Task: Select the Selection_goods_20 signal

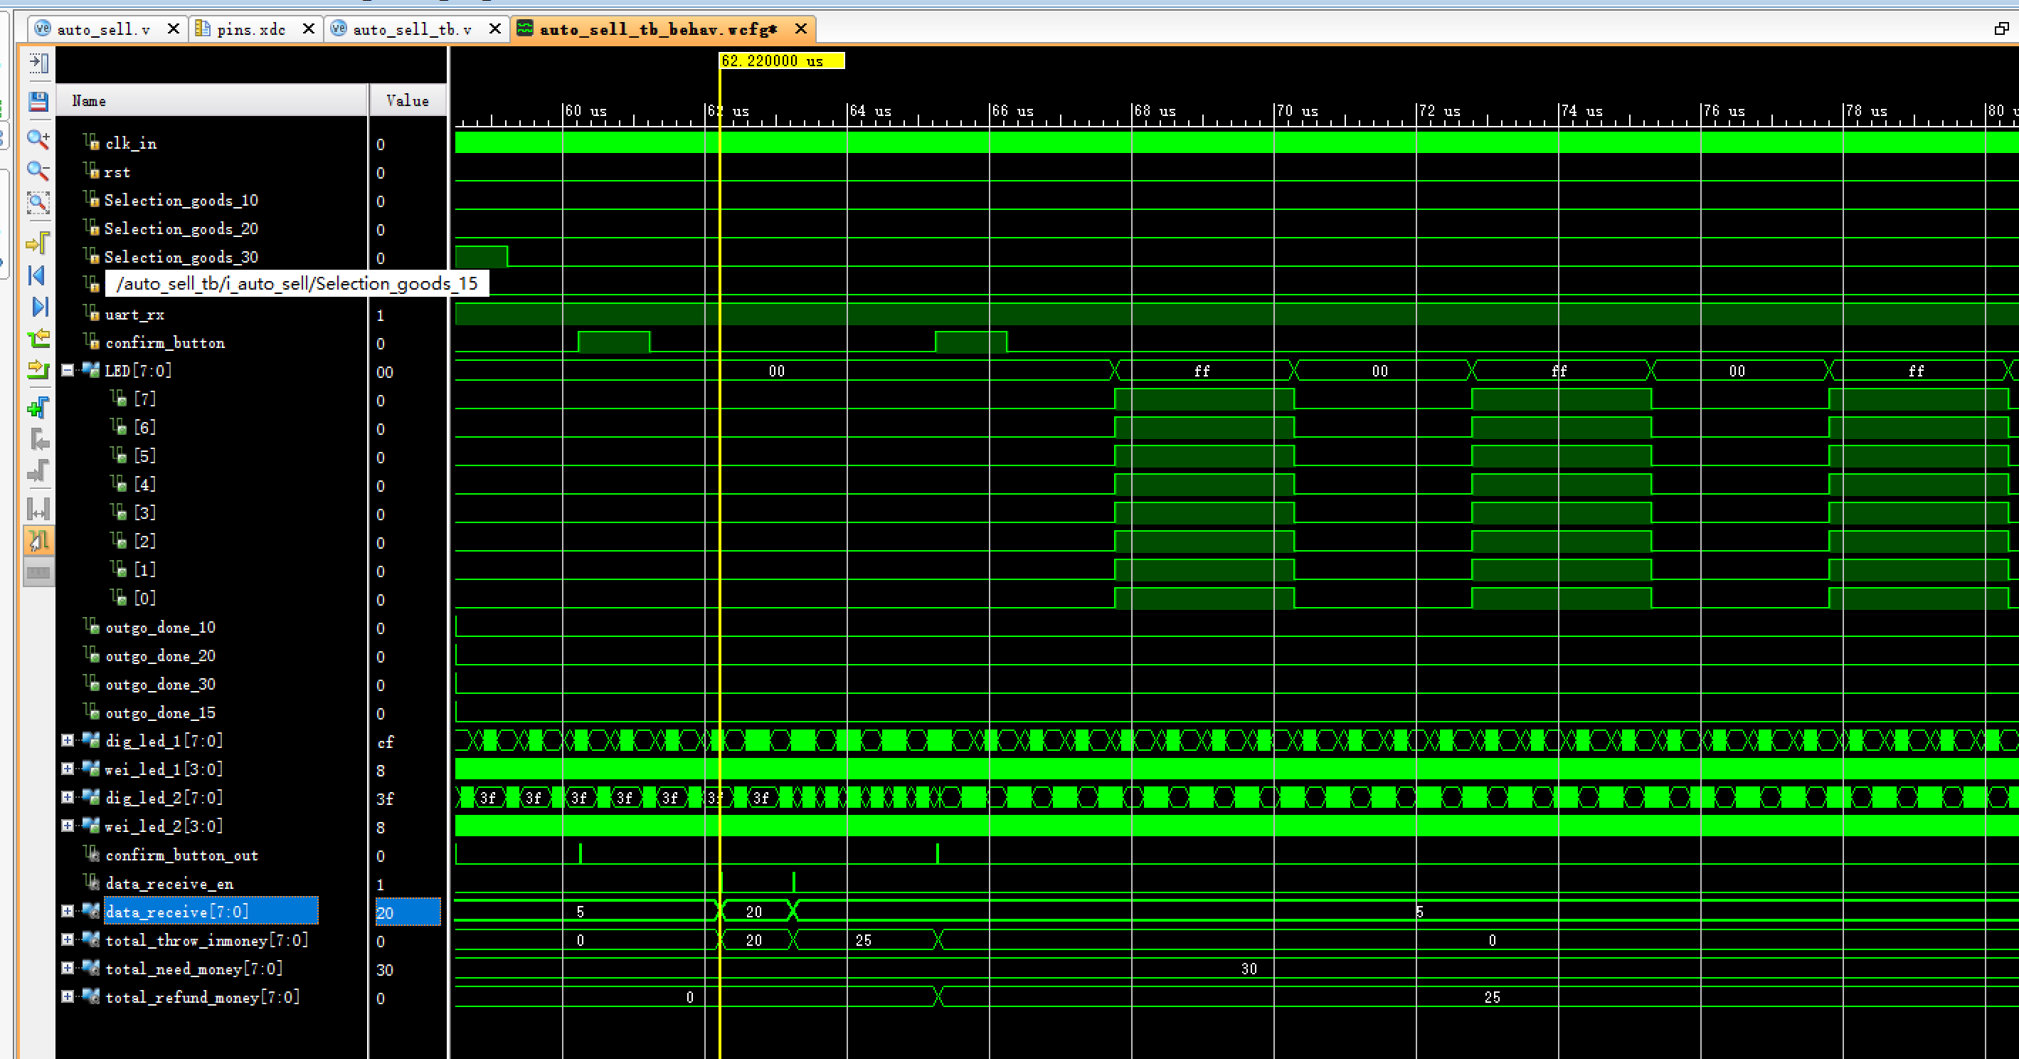Action: (181, 229)
